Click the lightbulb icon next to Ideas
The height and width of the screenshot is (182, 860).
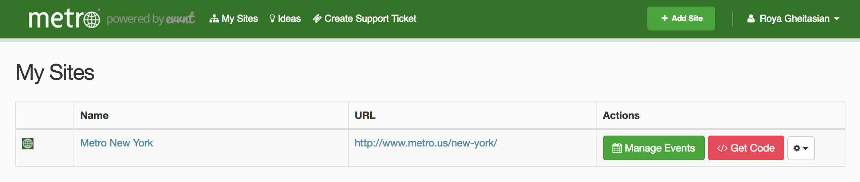272,19
